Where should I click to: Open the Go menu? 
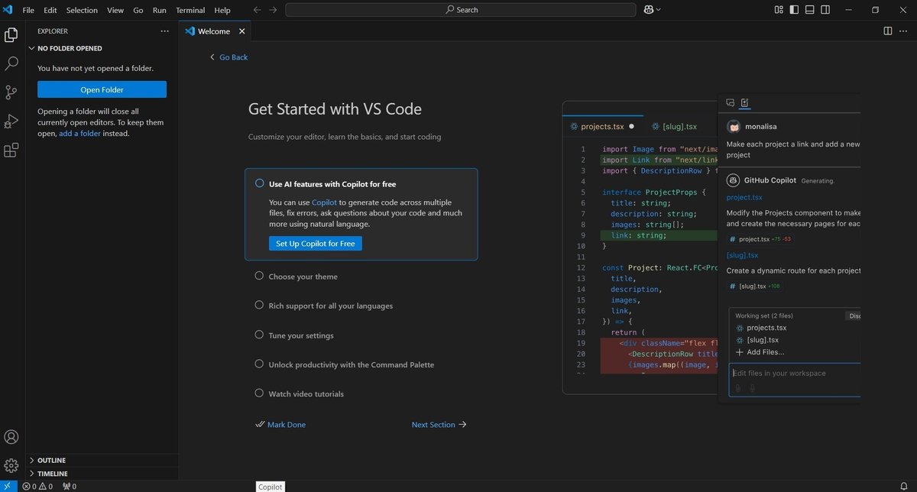point(138,10)
